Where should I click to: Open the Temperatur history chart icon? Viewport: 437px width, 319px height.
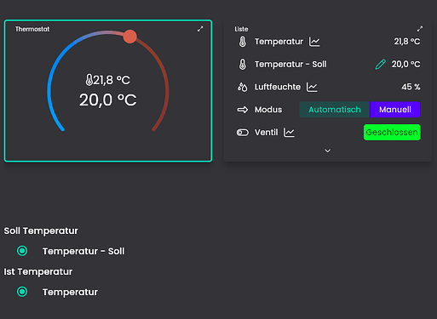(x=314, y=42)
